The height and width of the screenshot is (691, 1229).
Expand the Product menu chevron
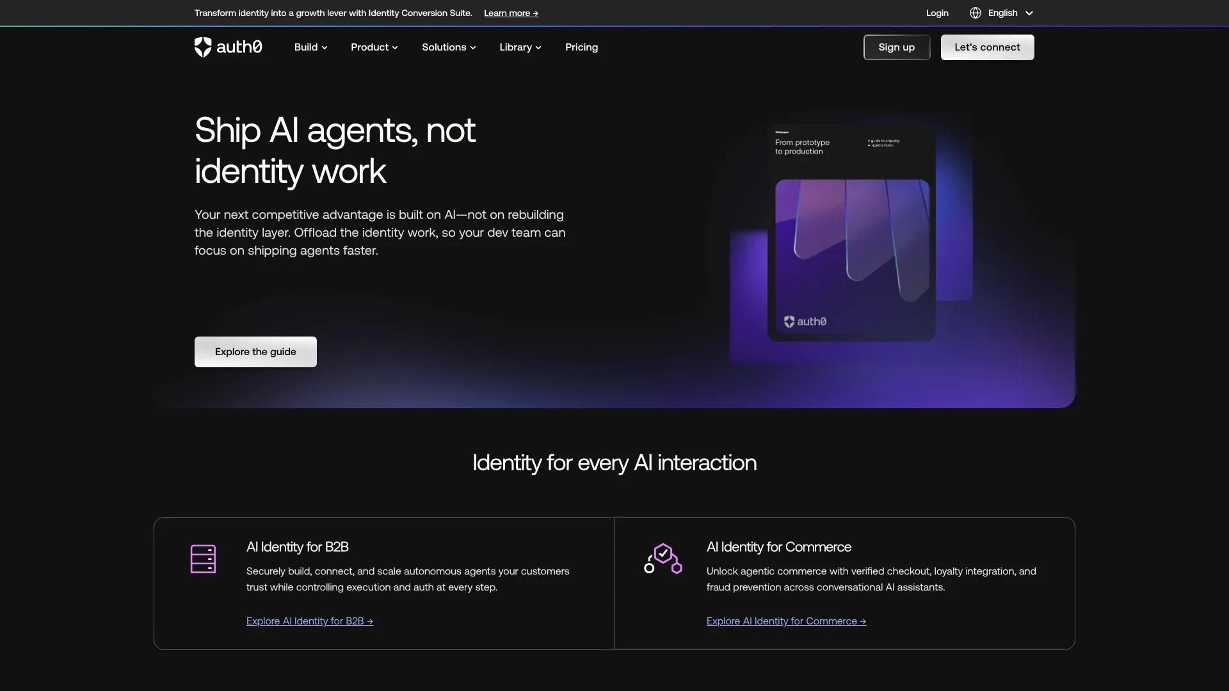[x=395, y=48]
